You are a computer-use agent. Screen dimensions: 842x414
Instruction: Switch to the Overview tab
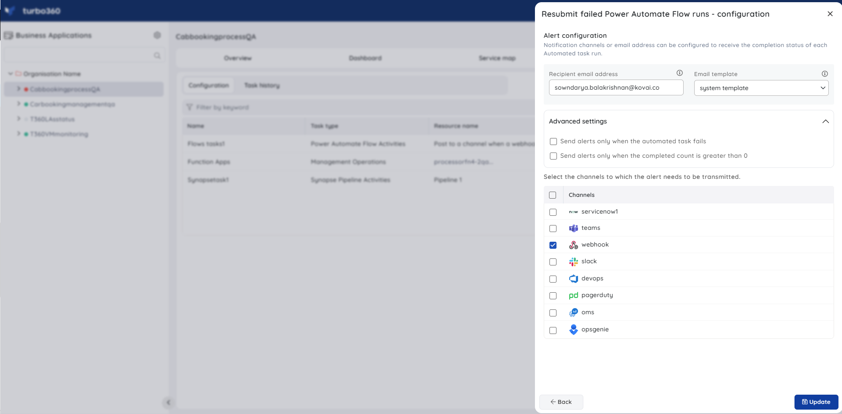click(238, 58)
